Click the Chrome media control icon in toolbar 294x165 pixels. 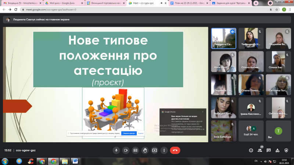tap(270, 3)
